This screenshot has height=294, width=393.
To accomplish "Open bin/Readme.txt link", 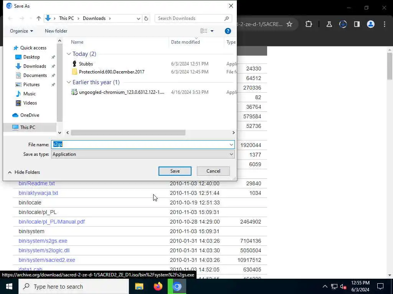I will (36, 183).
